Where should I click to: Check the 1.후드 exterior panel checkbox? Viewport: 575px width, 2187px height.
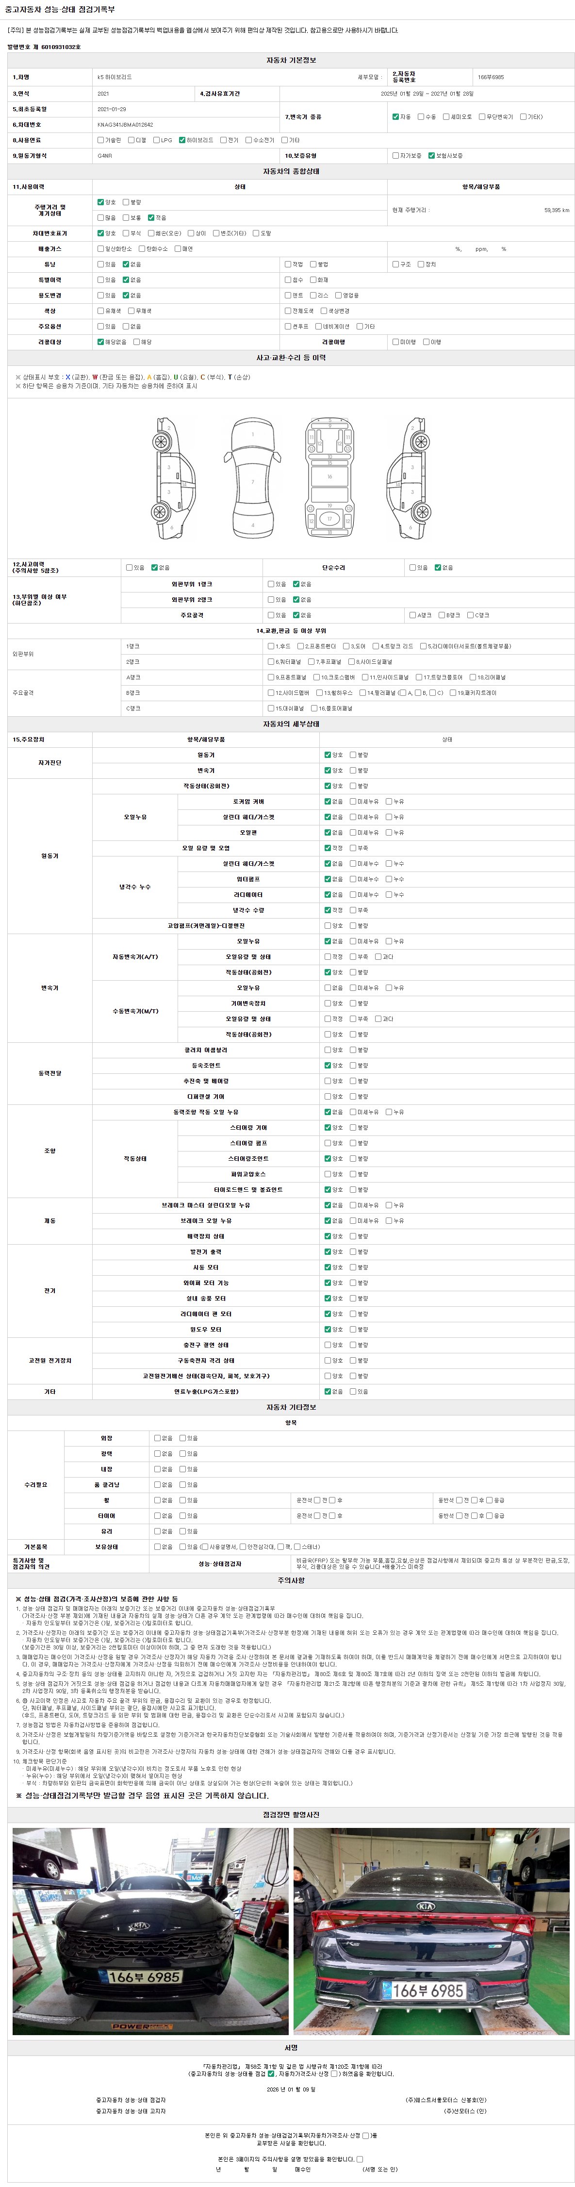point(271,646)
